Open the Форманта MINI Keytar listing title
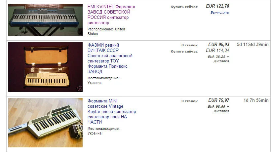The height and width of the screenshot is (152, 271). [111, 111]
